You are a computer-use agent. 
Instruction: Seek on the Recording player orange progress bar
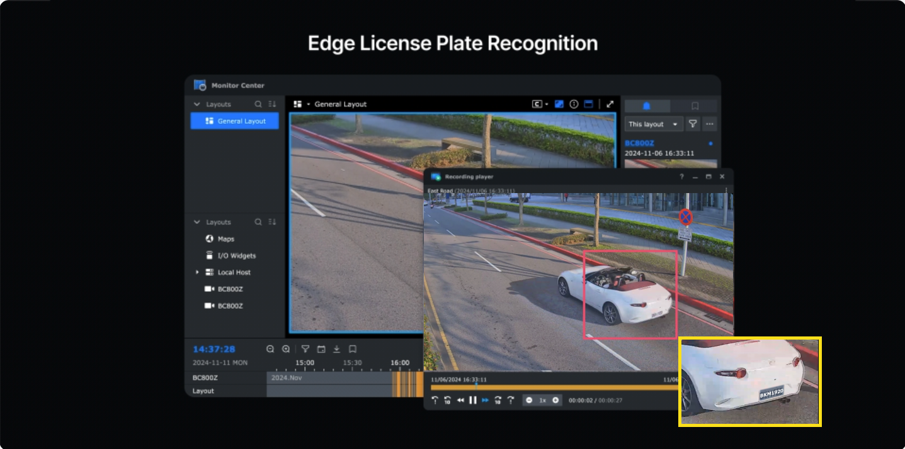[554, 387]
